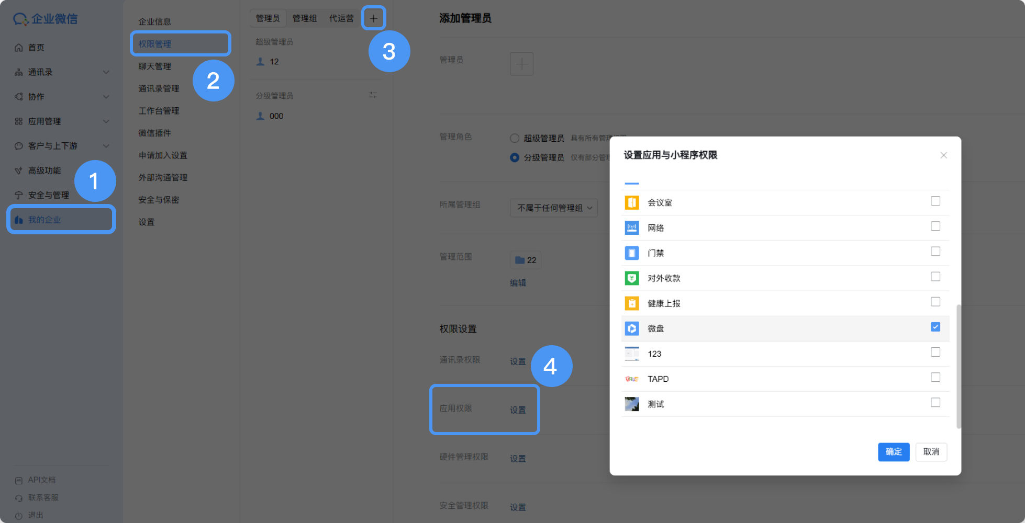Check the 对外收款 checkbox

(x=935, y=277)
